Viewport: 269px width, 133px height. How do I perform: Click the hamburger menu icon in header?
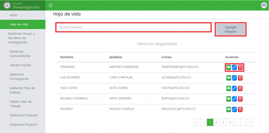[x=51, y=6]
